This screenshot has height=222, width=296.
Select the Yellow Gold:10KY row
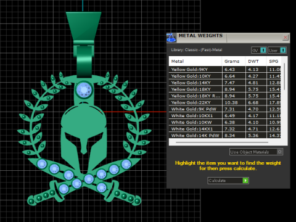[x=225, y=76]
